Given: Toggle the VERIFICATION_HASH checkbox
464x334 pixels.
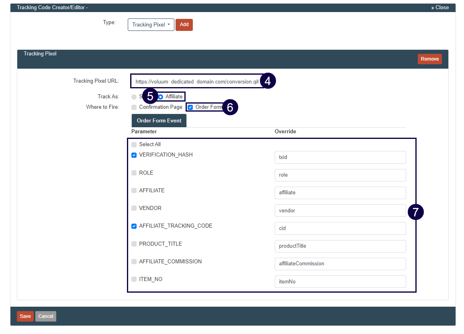Looking at the screenshot, I should click(x=134, y=155).
